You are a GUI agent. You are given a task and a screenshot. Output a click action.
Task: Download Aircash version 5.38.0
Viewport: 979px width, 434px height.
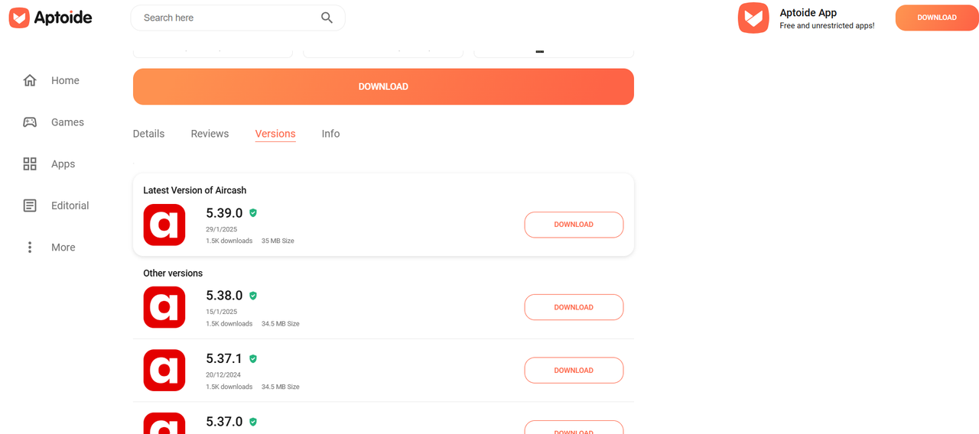tap(574, 307)
